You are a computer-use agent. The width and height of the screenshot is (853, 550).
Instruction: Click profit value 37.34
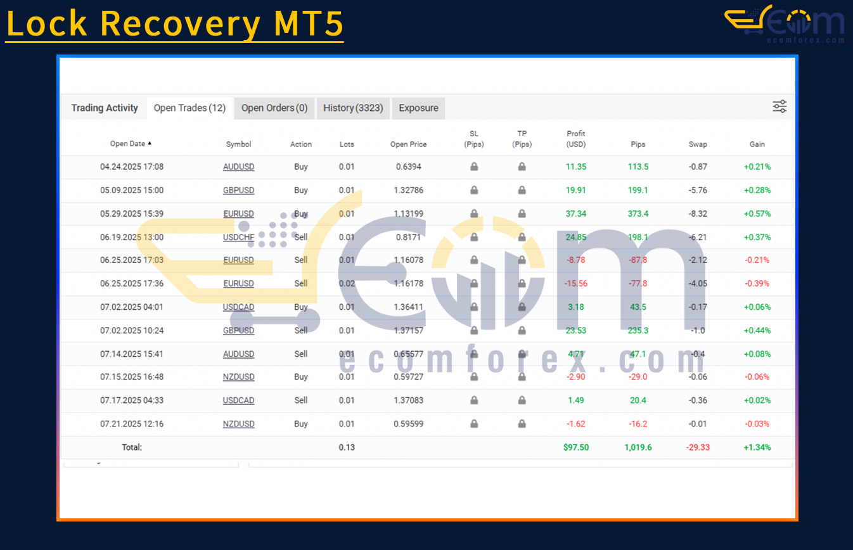pyautogui.click(x=576, y=214)
